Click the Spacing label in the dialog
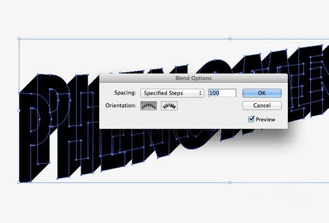 pyautogui.click(x=125, y=93)
